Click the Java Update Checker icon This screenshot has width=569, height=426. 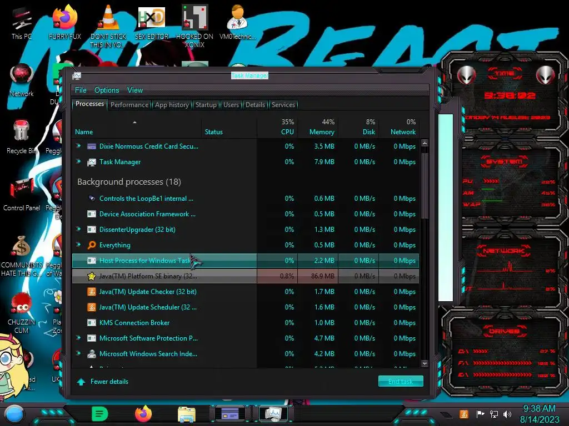[x=92, y=292]
